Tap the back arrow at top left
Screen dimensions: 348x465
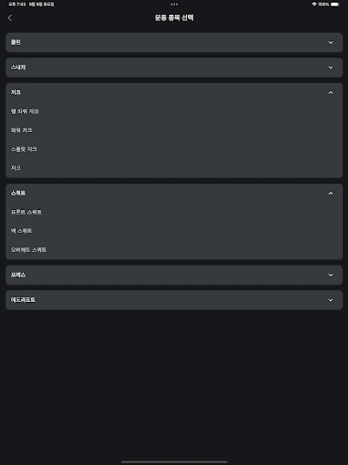pyautogui.click(x=10, y=17)
